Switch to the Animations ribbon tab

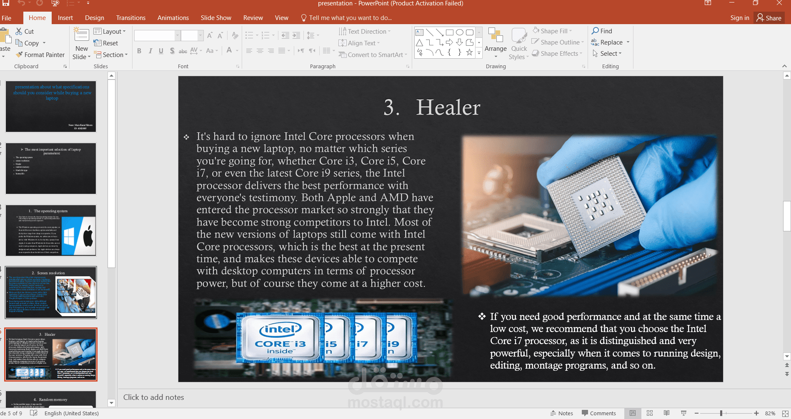(x=173, y=18)
